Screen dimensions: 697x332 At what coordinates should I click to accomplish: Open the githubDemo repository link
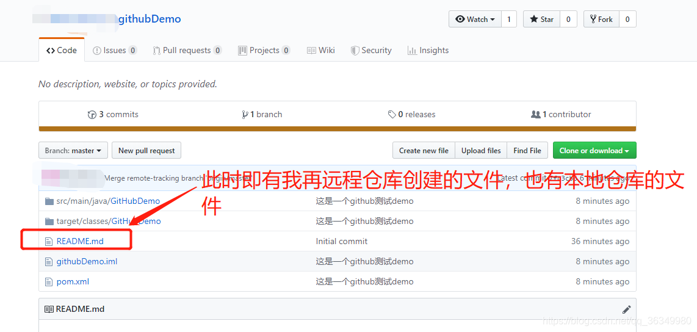click(150, 19)
